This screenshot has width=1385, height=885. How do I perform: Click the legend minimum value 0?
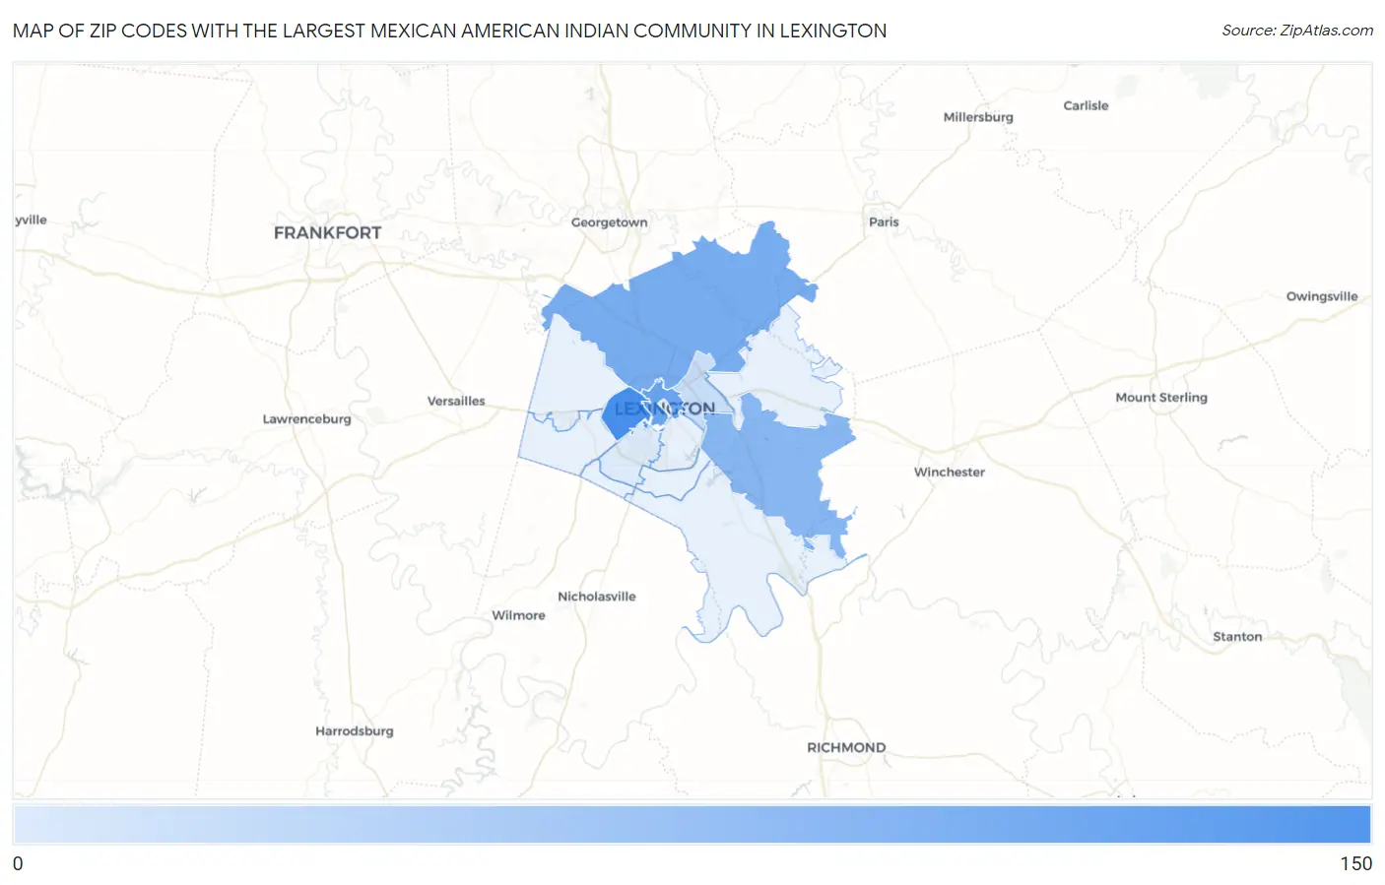tap(18, 863)
